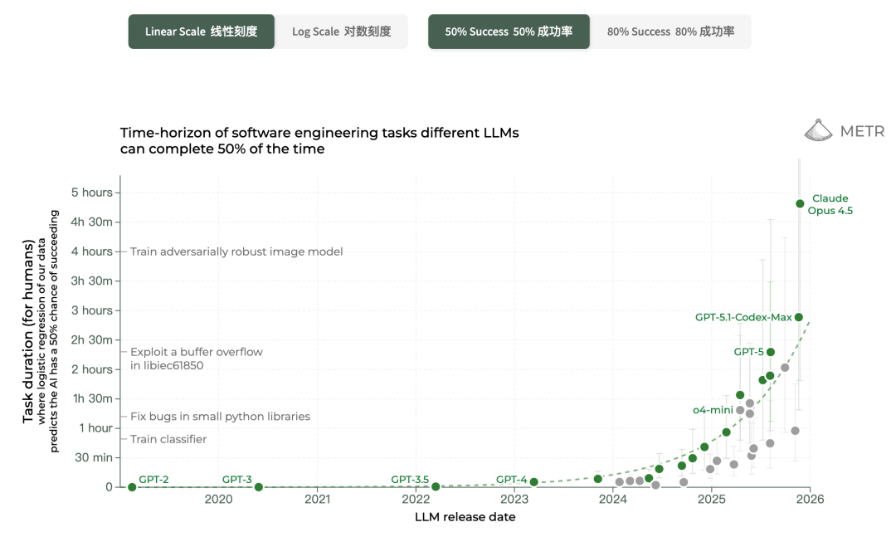
Task: Click the GPT-3 data point
Action: tap(259, 487)
